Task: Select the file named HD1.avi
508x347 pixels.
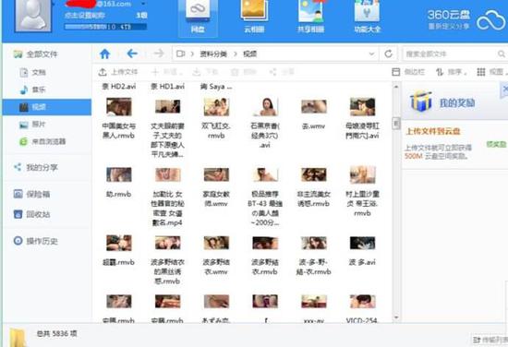Action: pyautogui.click(x=167, y=87)
